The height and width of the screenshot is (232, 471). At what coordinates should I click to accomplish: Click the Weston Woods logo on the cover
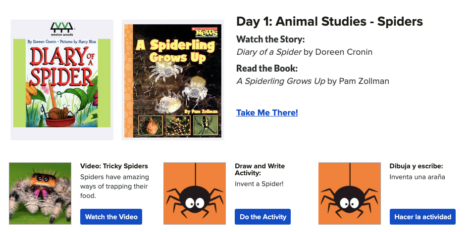point(62,29)
